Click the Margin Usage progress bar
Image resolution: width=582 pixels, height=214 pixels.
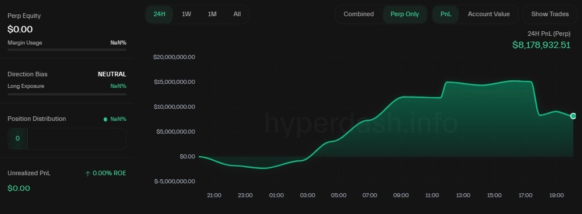pyautogui.click(x=67, y=50)
